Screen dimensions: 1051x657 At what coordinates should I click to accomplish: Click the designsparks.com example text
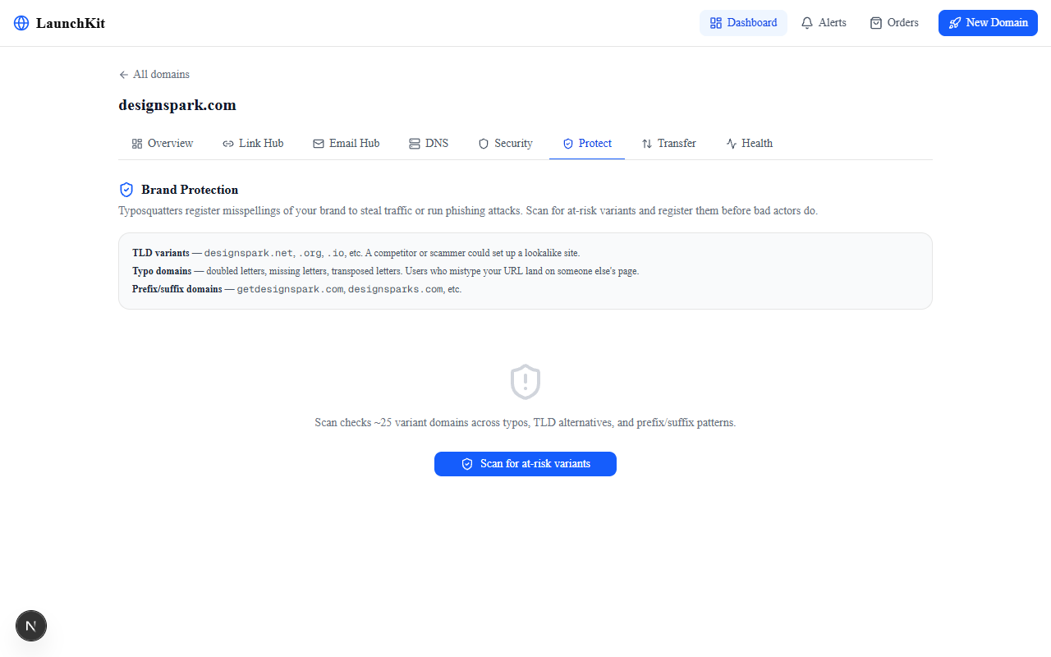click(x=395, y=289)
